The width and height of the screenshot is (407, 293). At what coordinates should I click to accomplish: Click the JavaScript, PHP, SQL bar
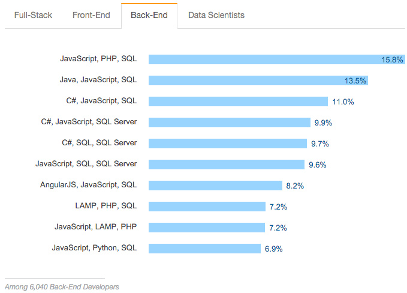pyautogui.click(x=277, y=59)
